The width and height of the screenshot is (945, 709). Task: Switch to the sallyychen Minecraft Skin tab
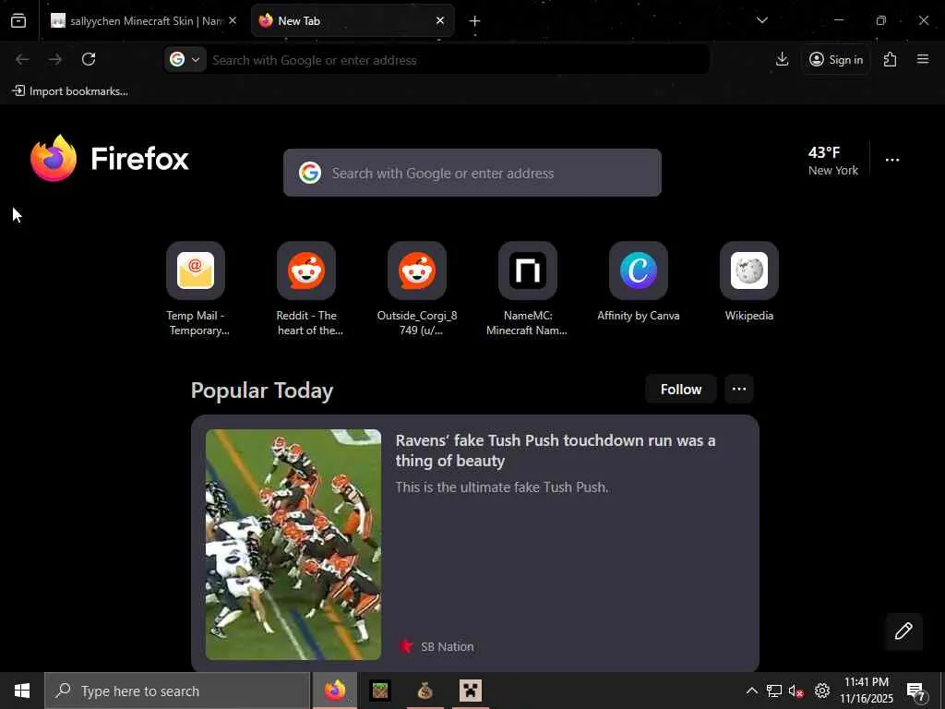click(143, 21)
